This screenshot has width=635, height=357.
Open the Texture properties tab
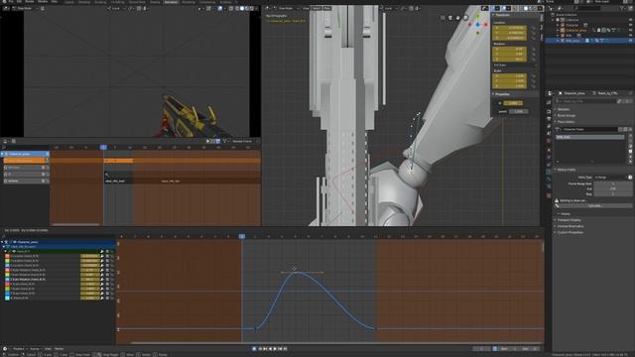click(549, 195)
